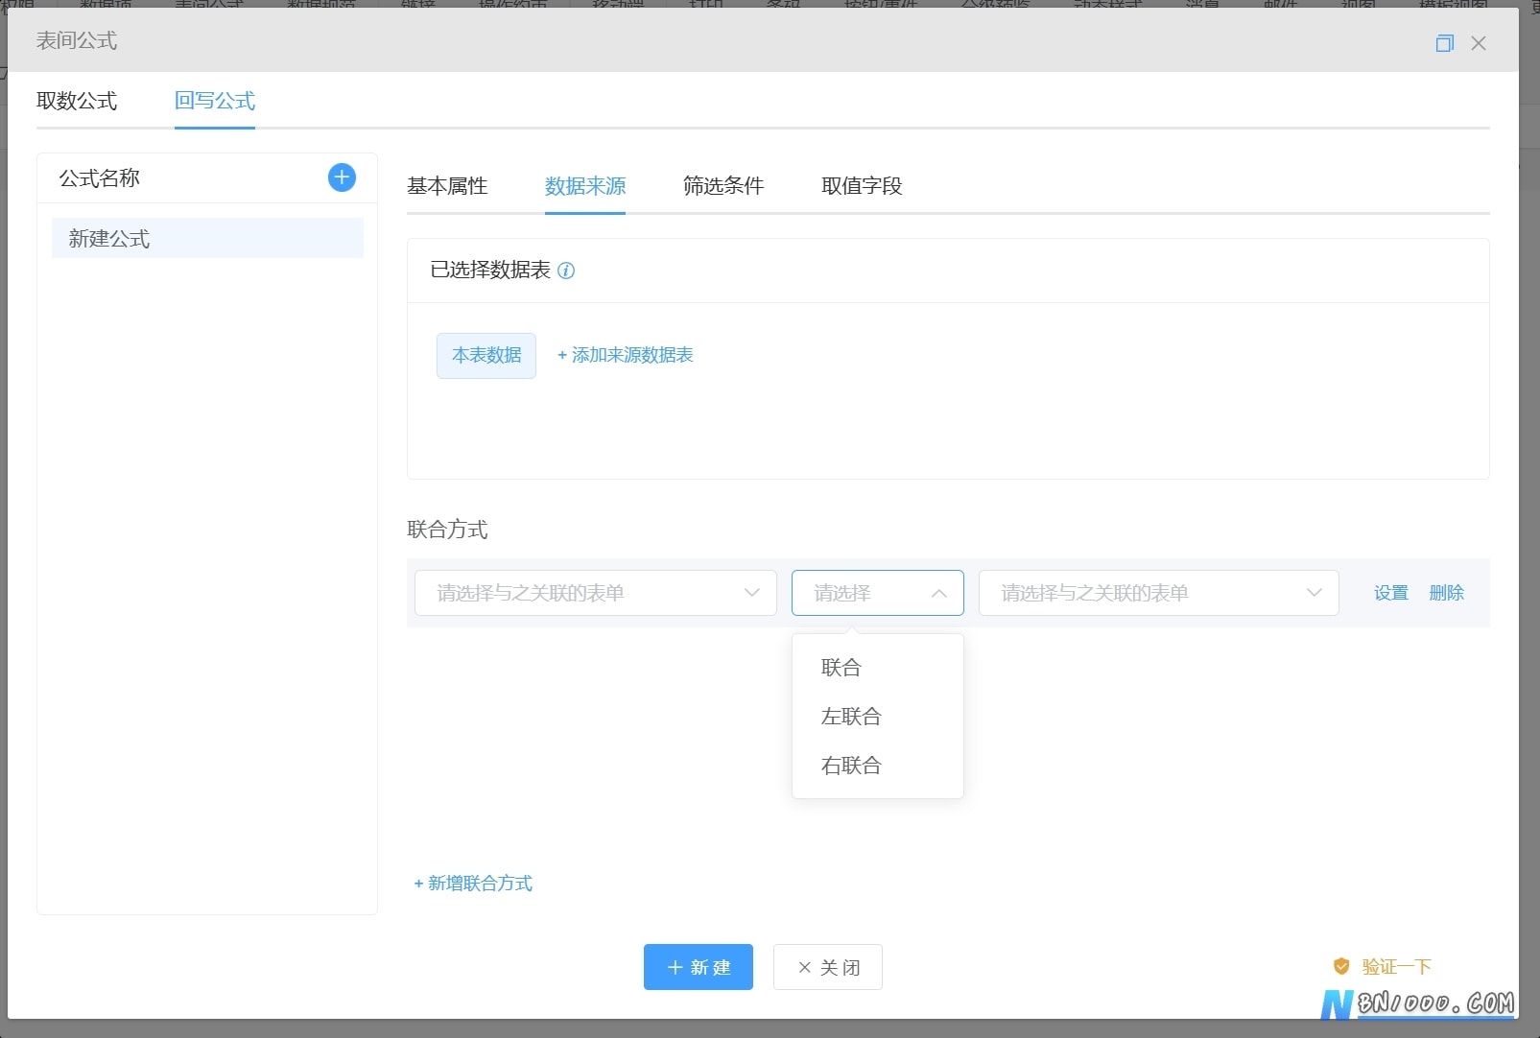Select 新建公式 in the formula list
The width and height of the screenshot is (1540, 1038).
coord(207,238)
